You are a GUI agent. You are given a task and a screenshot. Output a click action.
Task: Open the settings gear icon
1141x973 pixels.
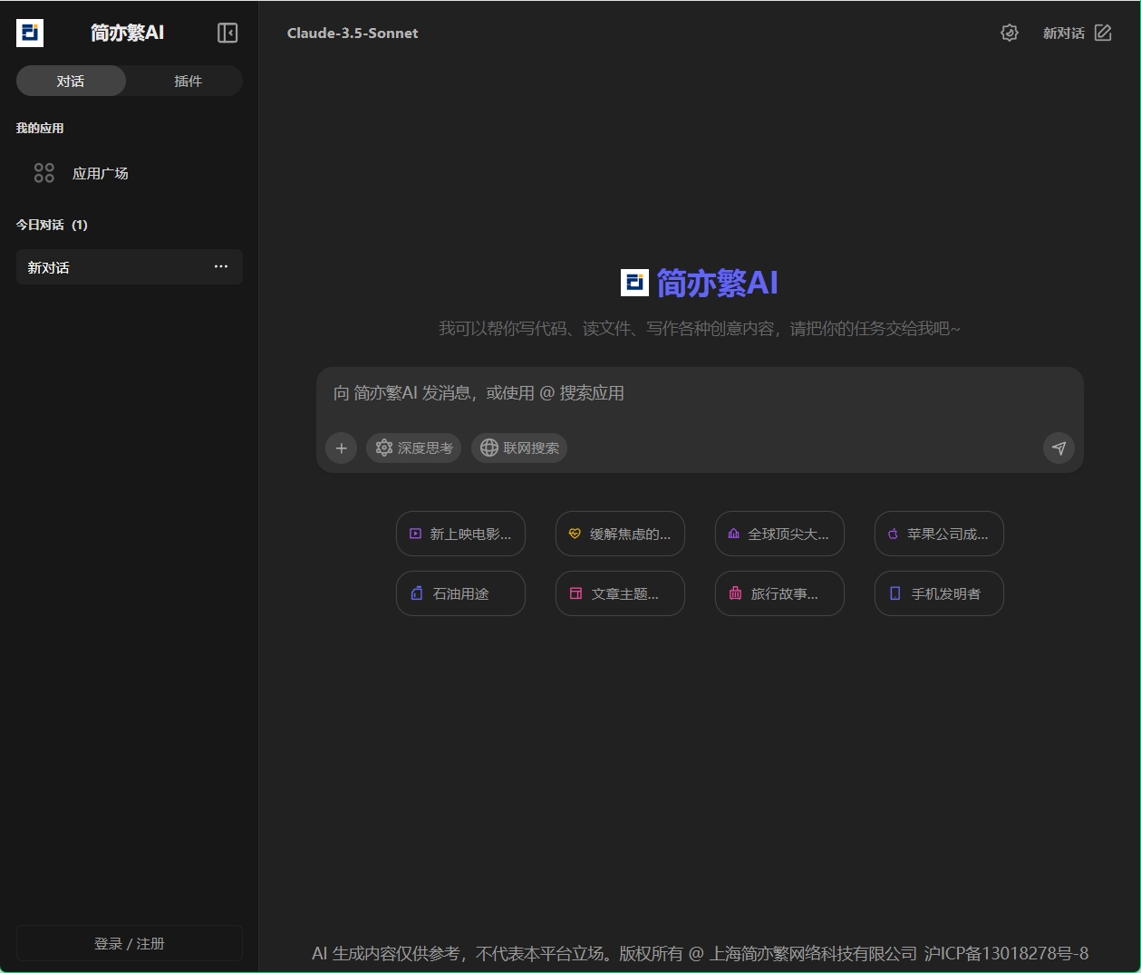pos(1010,33)
